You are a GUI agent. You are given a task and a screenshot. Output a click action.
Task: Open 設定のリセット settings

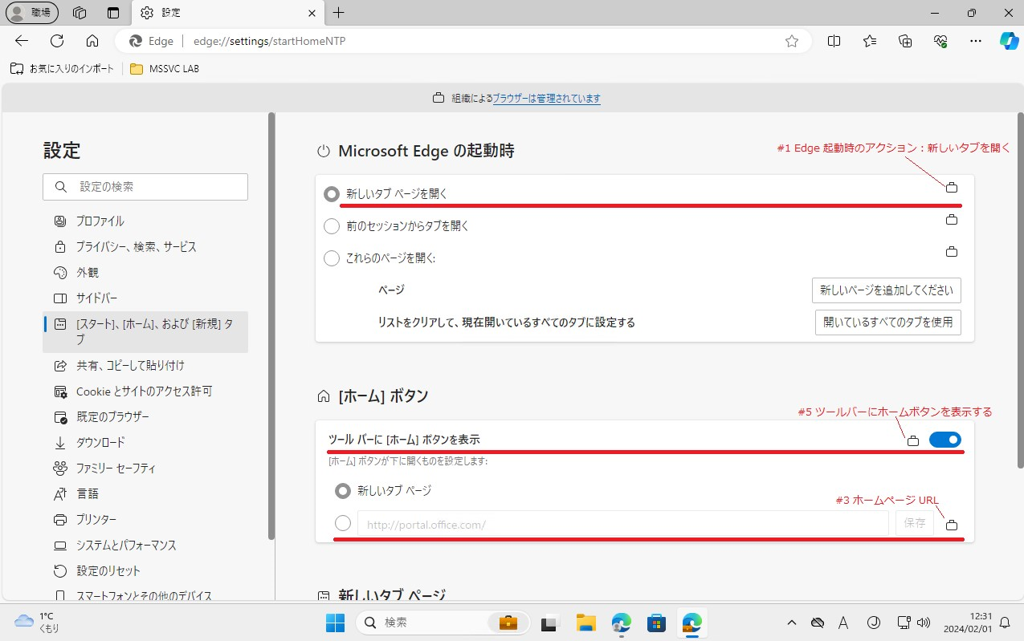click(x=145, y=571)
